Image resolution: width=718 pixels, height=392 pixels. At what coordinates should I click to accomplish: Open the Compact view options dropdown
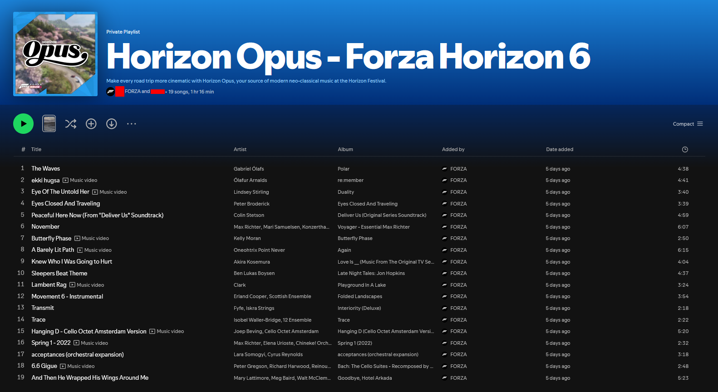688,124
